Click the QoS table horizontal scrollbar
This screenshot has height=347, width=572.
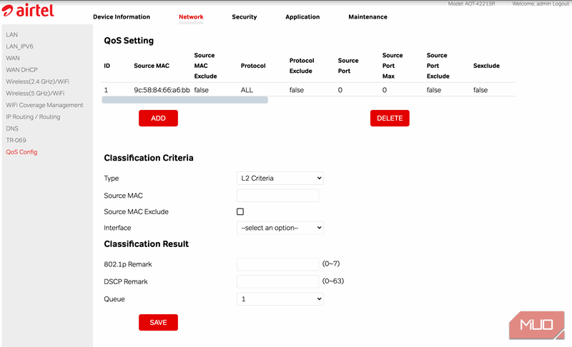[x=185, y=100]
